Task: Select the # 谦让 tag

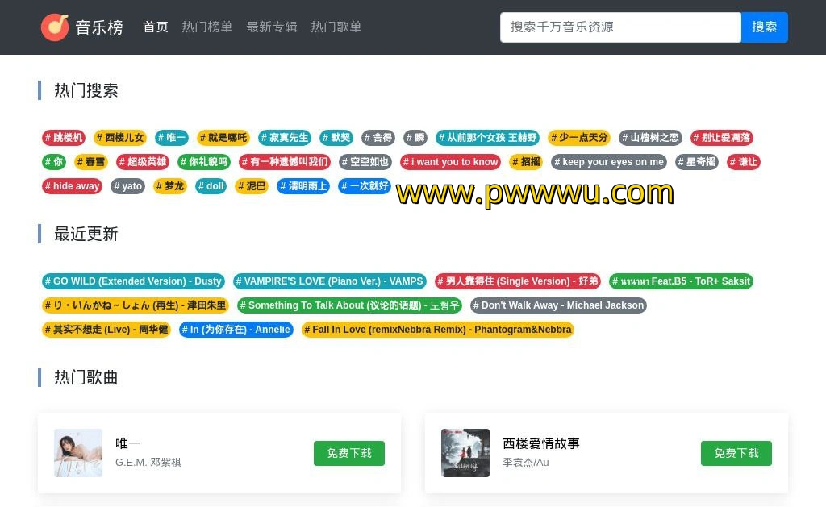Action: pos(743,162)
